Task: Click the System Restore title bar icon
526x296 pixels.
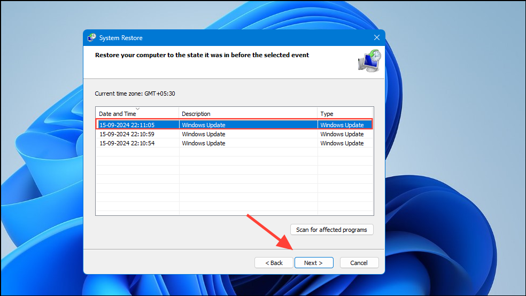Action: pos(91,37)
